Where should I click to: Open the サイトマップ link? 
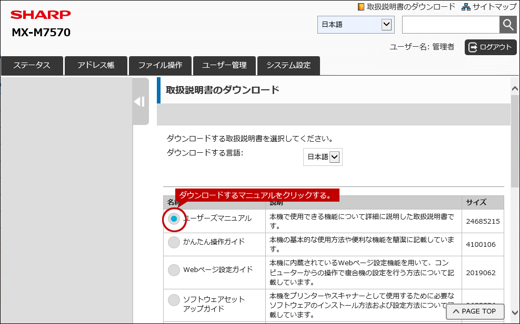click(494, 7)
